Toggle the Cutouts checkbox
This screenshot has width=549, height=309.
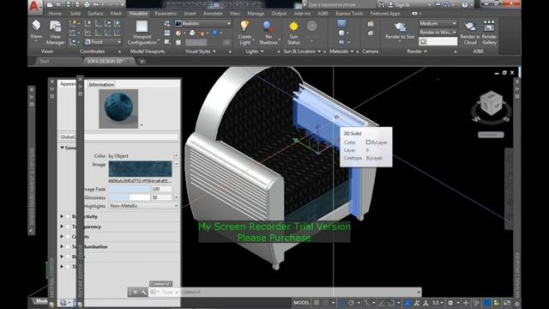pos(69,237)
